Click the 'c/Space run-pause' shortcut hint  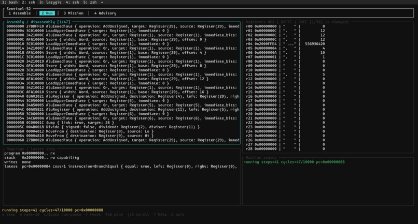click(62, 214)
